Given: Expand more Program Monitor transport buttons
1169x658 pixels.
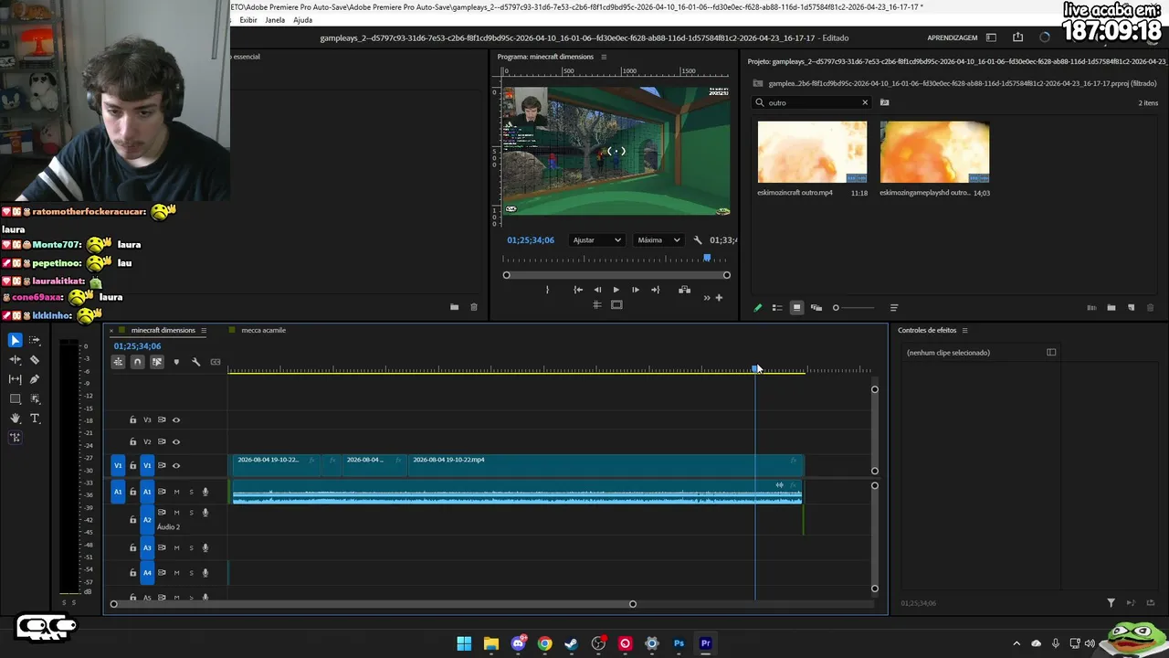Looking at the screenshot, I should 706,298.
